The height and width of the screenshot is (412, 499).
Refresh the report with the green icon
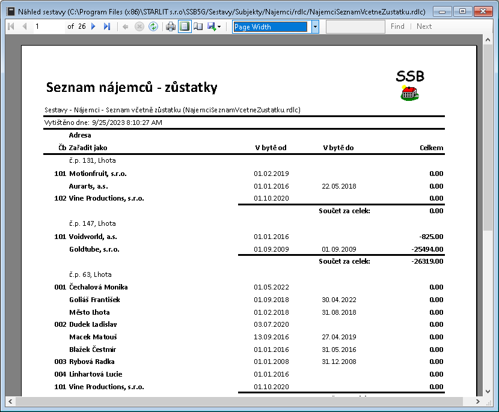[x=153, y=26]
